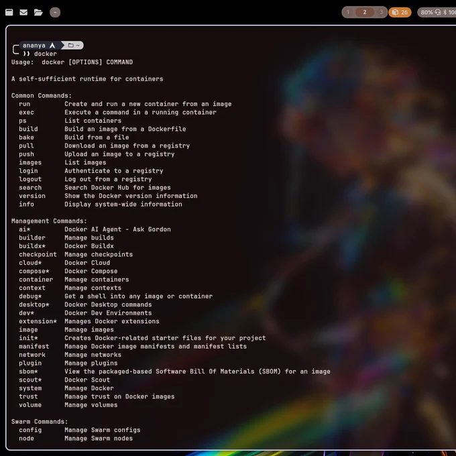This screenshot has height=456, width=456.
Task: Switch to workspace 1
Action: pyautogui.click(x=348, y=12)
